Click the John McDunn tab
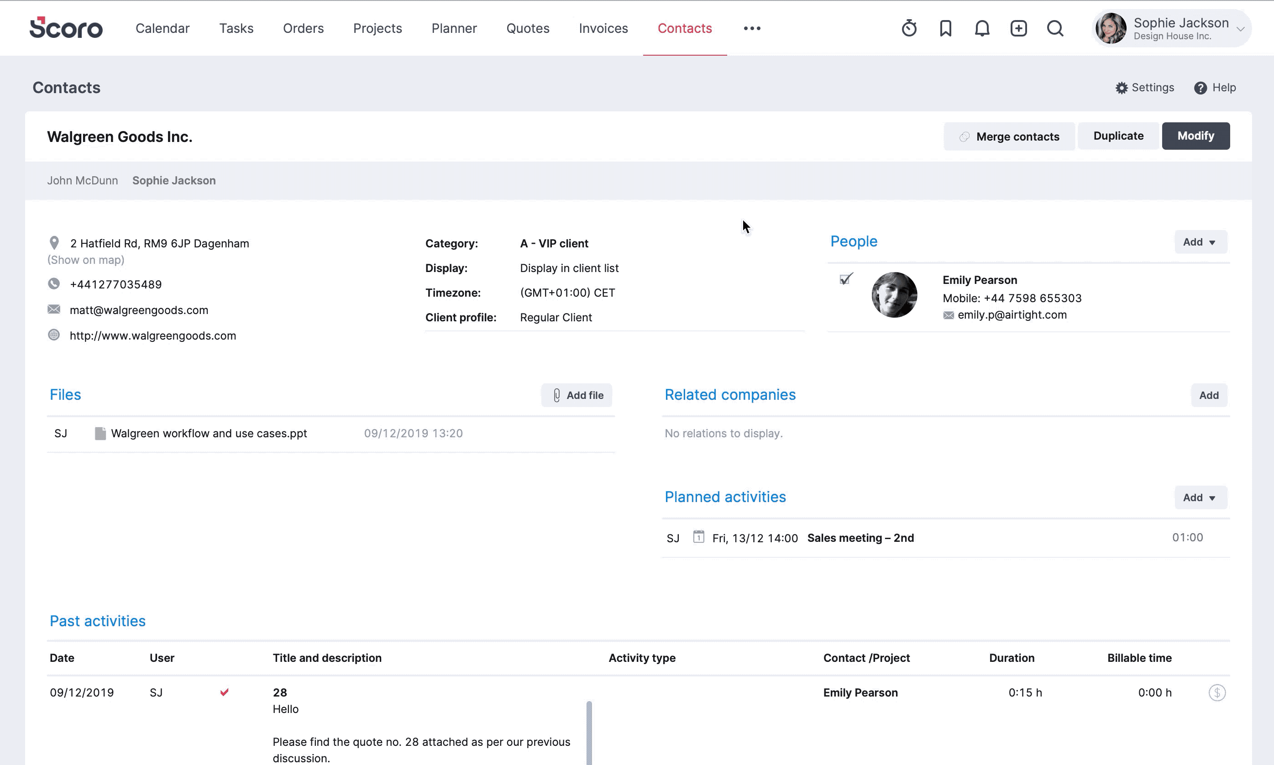Viewport: 1274px width, 765px height. coord(83,180)
